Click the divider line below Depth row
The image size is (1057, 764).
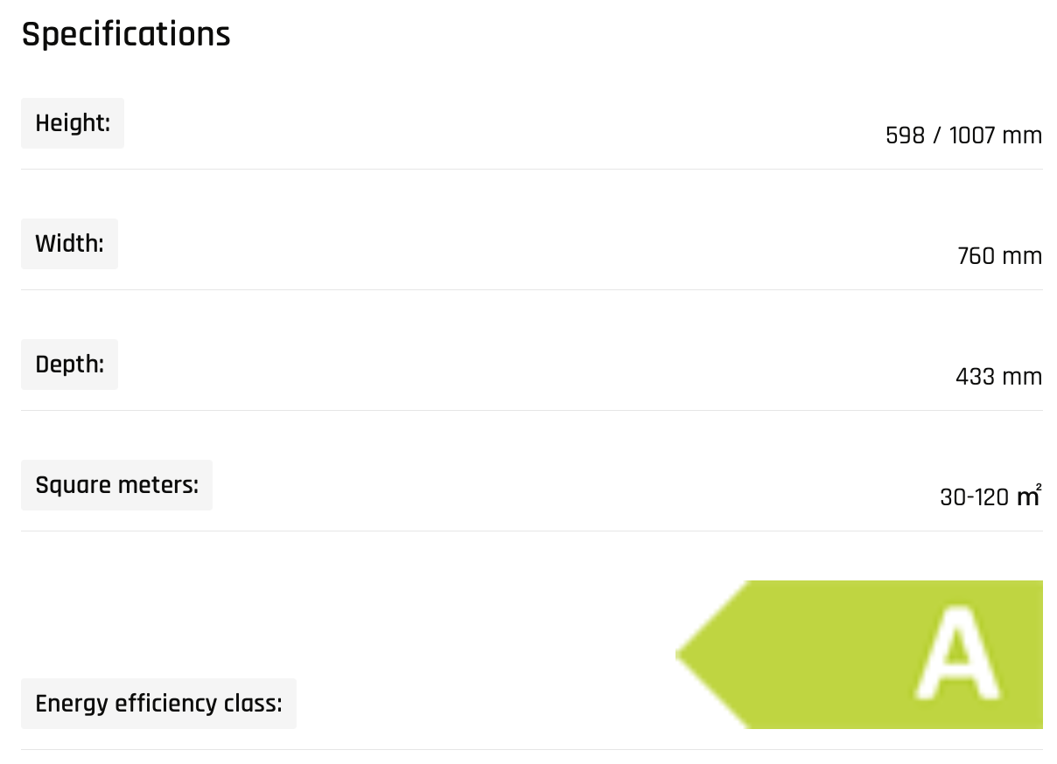point(532,410)
